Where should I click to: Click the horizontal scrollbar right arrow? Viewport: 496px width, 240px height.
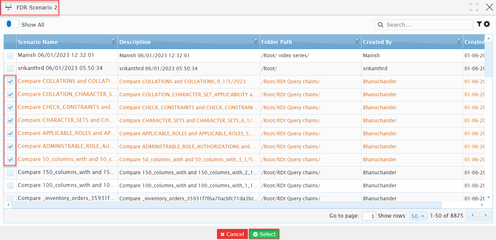482,205
